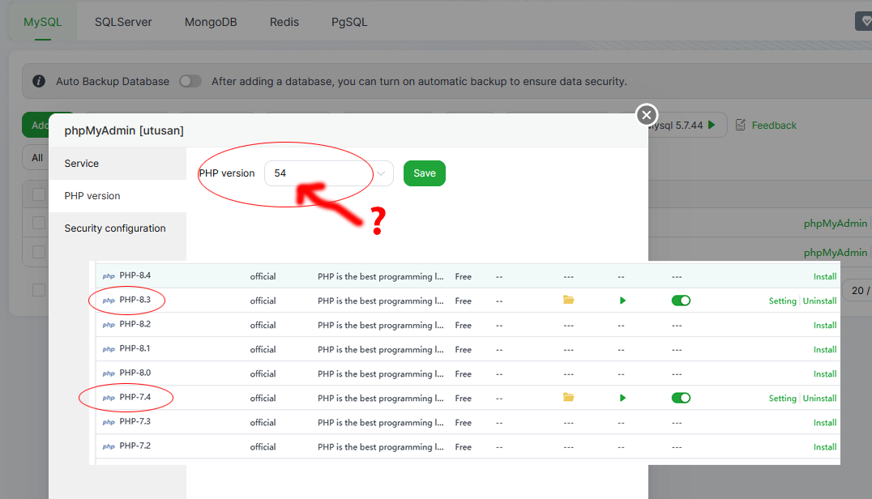Check the first database row checkbox

[x=39, y=223]
